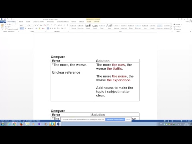Viewport: 192px width, 144px height.
Task: Click the Substituir (Replace) button
Action: point(177,27)
